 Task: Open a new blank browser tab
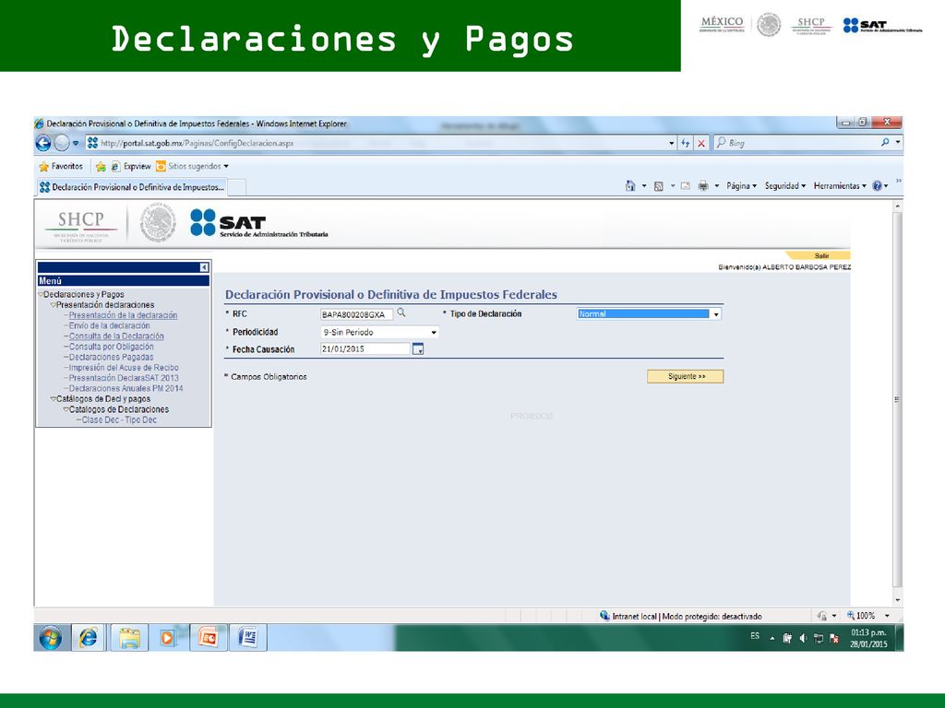tap(237, 188)
